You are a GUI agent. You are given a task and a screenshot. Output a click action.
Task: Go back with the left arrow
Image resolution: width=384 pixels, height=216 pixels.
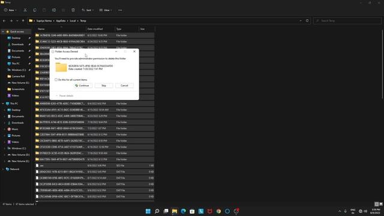[x=4, y=21]
